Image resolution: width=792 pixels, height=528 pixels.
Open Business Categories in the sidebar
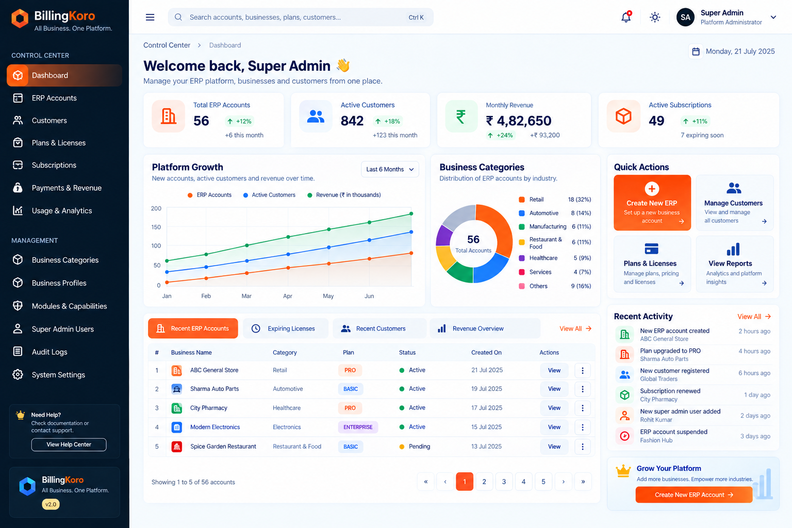tap(64, 260)
